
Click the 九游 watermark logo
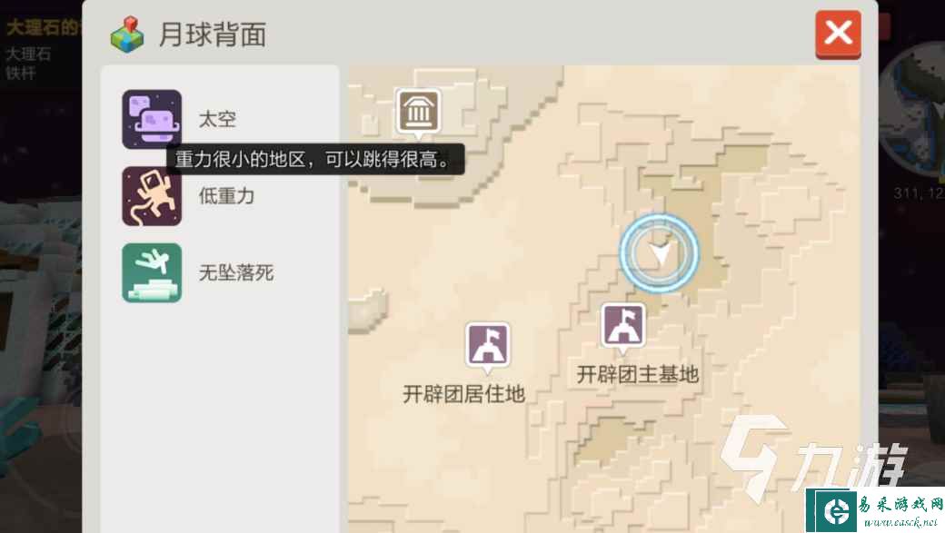[813, 459]
